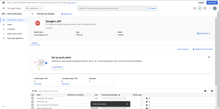Dismiss the free trial banner
Image resolution: width=220 pixels, height=109 pixels.
(x=201, y=3)
